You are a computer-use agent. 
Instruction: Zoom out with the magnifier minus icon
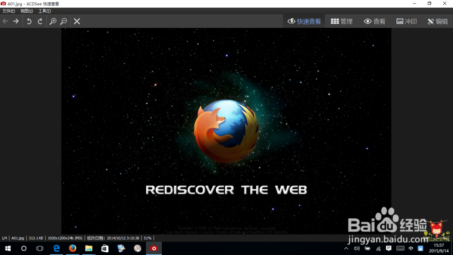coord(63,21)
